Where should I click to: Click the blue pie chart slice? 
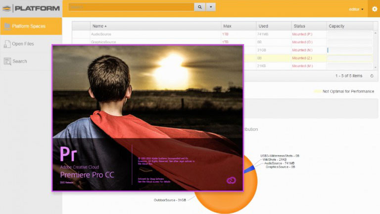(x=249, y=169)
